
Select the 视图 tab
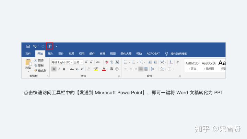click(x=113, y=54)
